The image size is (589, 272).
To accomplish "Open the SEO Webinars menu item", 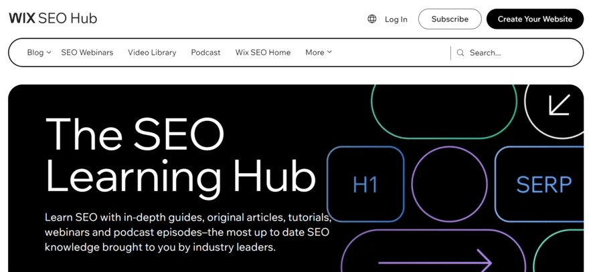I will [x=87, y=53].
